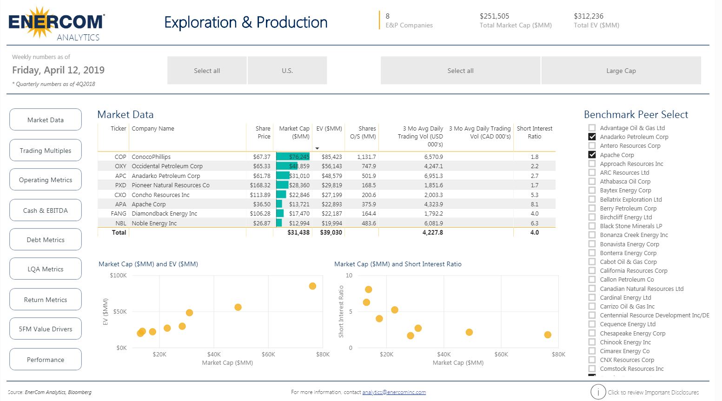Click to review Important Disclosures text
Image resolution: width=722 pixels, height=401 pixels.
(x=653, y=392)
